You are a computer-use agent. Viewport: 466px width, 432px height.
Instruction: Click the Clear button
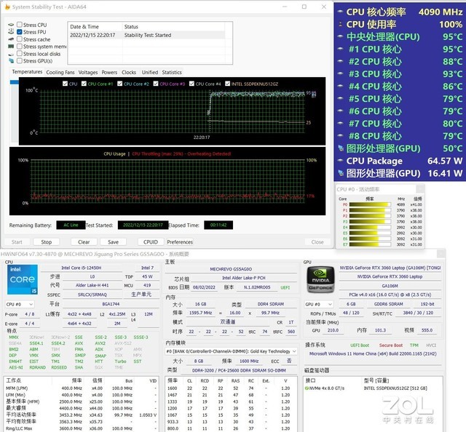84,242
